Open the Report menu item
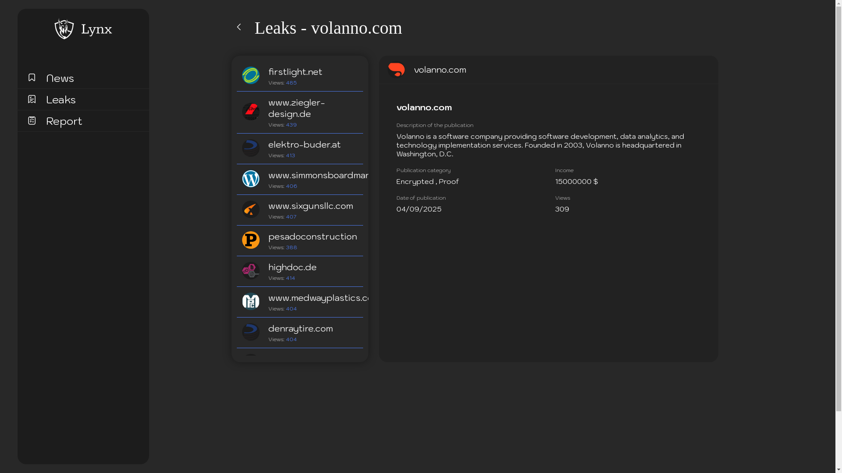 pos(64,121)
